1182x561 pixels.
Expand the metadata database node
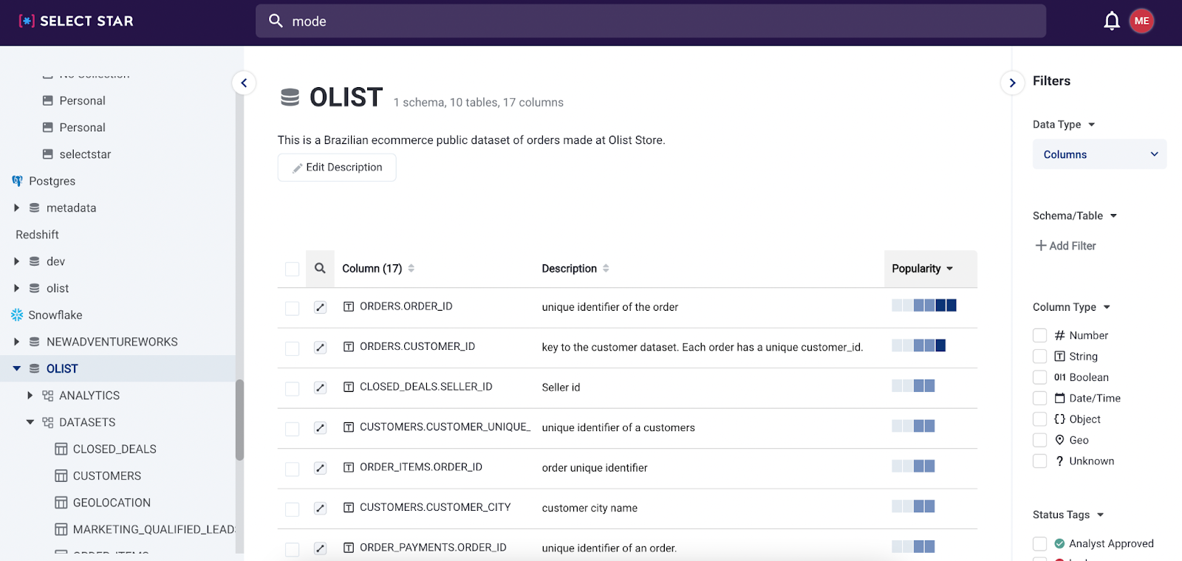coord(16,208)
